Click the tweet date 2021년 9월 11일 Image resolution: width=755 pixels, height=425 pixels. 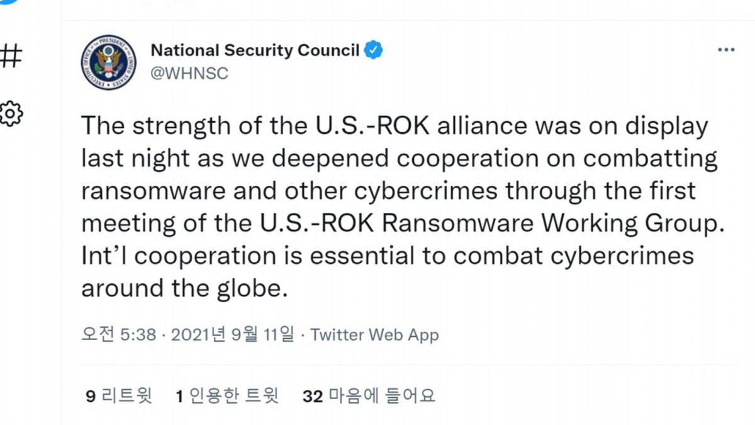point(232,335)
